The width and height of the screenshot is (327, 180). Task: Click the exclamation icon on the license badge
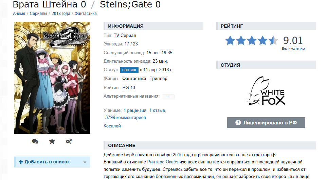click(x=238, y=123)
